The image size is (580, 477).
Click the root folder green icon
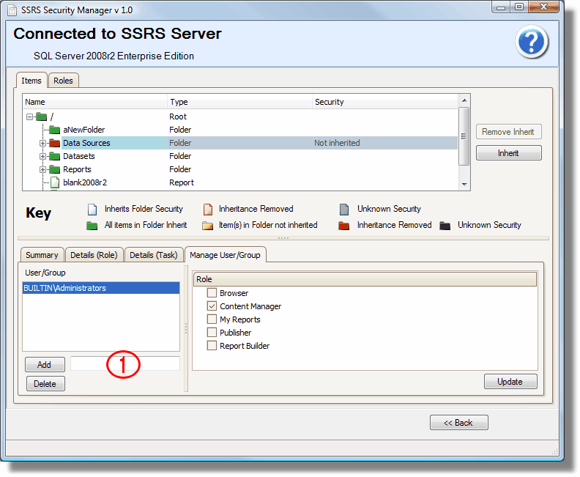click(x=41, y=117)
